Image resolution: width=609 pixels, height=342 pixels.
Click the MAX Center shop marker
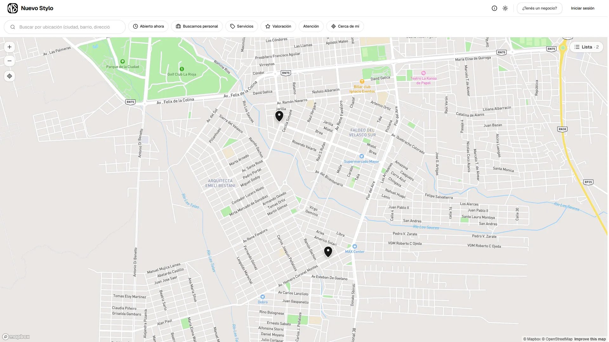coord(355,246)
